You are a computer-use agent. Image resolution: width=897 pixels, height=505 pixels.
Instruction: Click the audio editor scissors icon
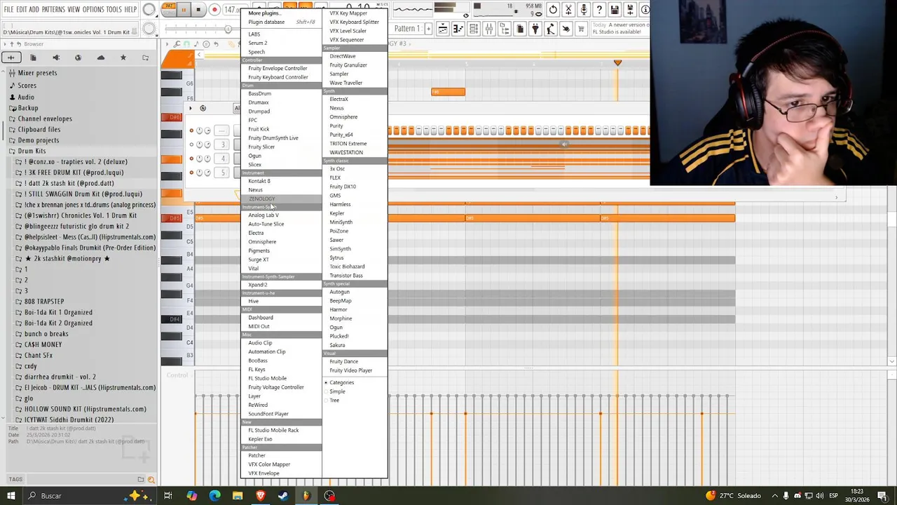tap(568, 10)
